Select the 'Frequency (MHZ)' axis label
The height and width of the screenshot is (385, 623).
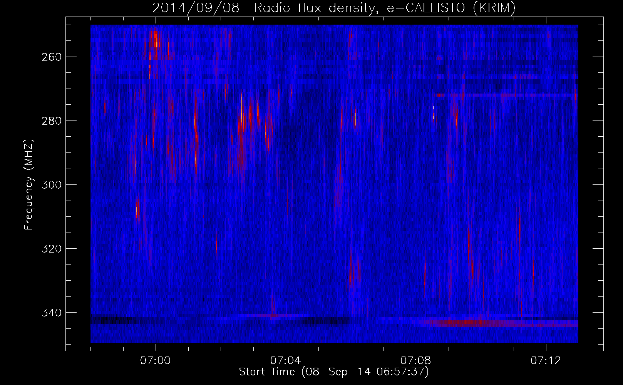click(29, 184)
